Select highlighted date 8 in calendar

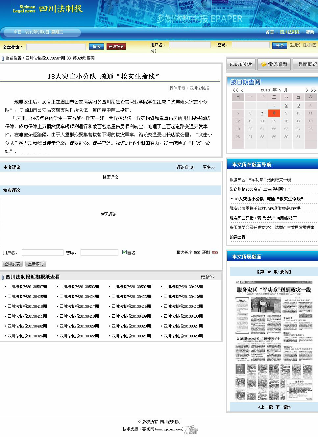pyautogui.click(x=274, y=113)
